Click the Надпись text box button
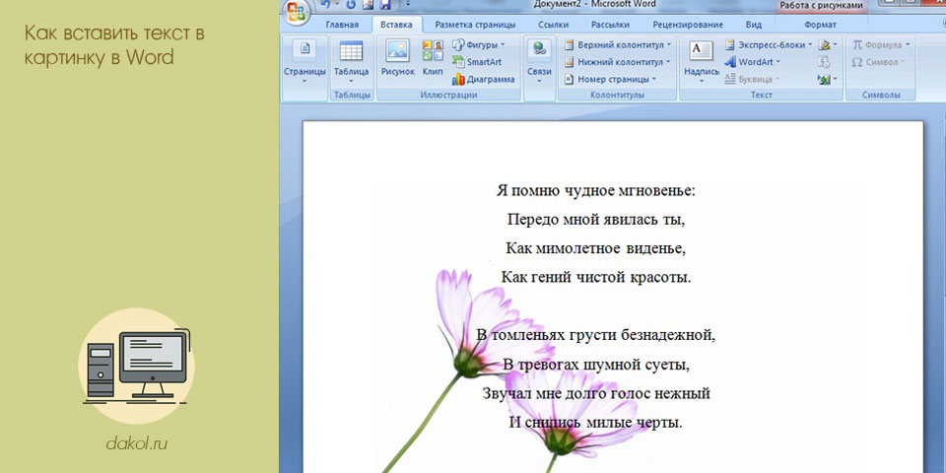Viewport: 946px width, 473px height. point(702,61)
